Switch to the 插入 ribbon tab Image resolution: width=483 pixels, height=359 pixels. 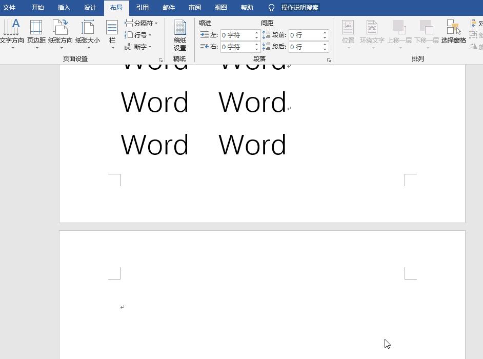point(63,8)
